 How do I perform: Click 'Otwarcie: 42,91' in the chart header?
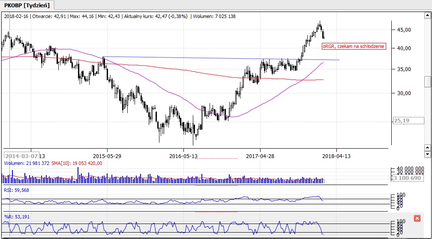(49, 16)
